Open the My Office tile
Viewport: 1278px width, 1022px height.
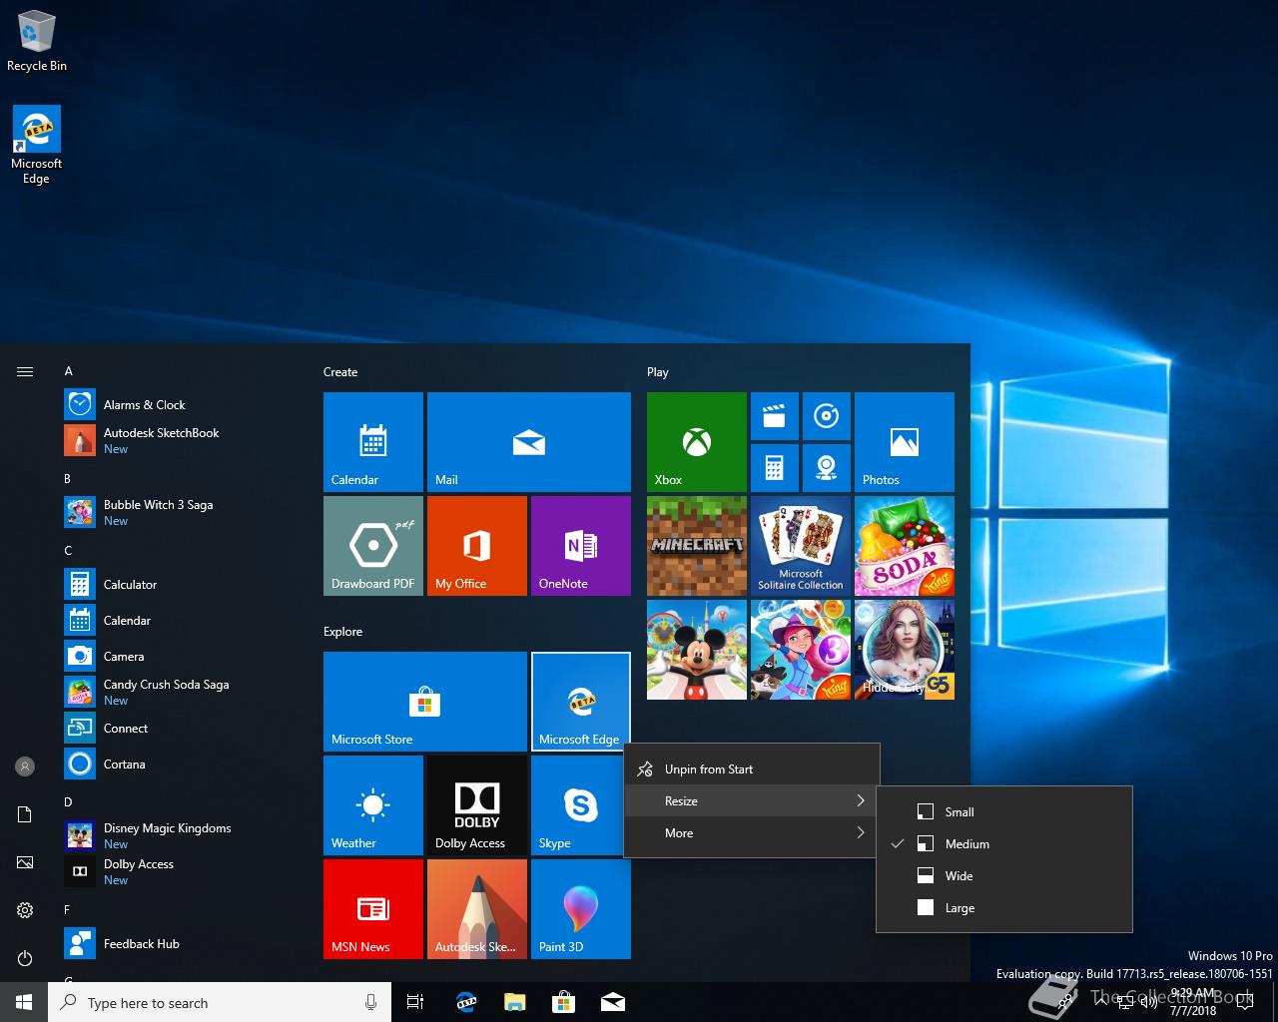[x=477, y=546]
